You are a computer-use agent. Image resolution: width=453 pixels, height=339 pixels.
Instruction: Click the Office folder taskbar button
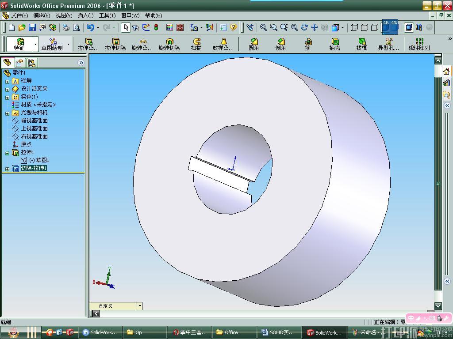coord(230,332)
